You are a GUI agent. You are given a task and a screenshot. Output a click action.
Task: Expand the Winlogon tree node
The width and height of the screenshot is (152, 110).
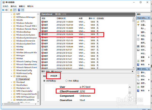coord(12,56)
